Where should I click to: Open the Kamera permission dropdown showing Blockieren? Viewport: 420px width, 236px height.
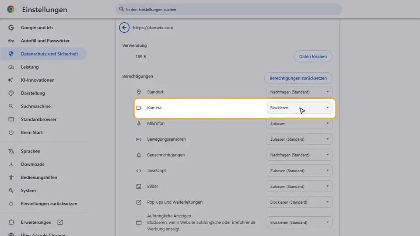299,108
